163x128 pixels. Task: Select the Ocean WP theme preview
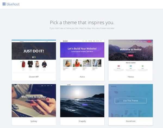(x=34, y=56)
